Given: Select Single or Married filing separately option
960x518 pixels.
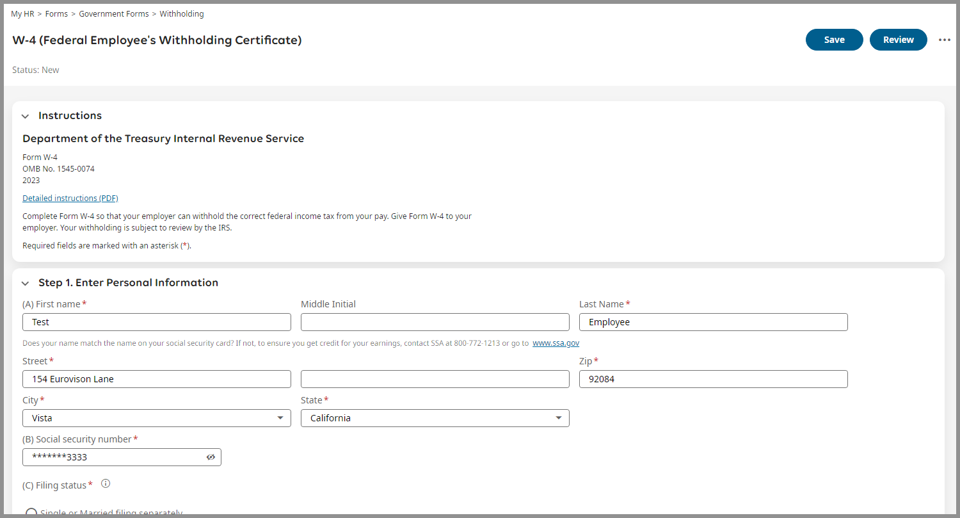Looking at the screenshot, I should [31, 512].
